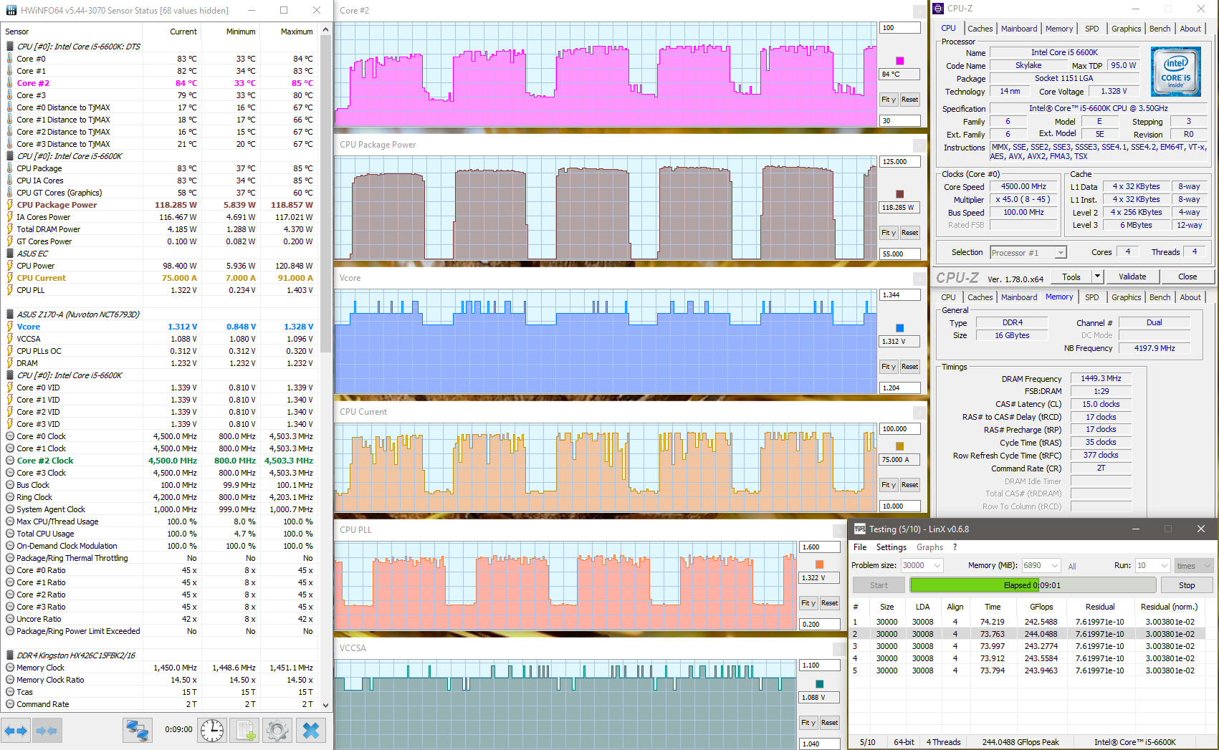Image resolution: width=1219 pixels, height=750 pixels.
Task: Select LinX result row with time 73.763
Action: 1028,634
